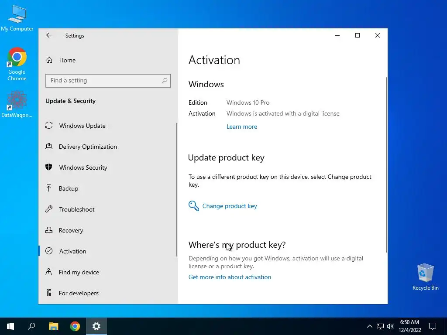Select the Activation page scrollbar

[x=386, y=164]
